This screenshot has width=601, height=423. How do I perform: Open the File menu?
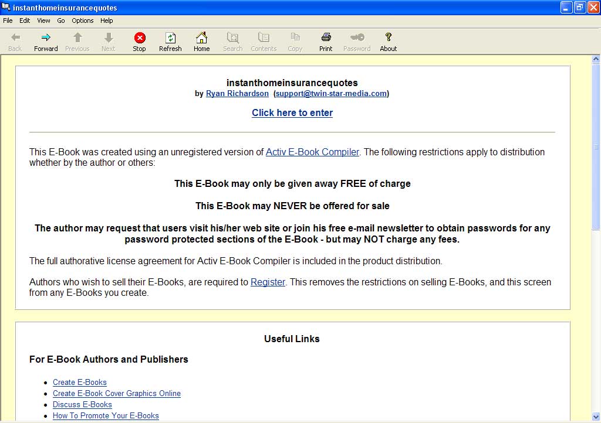click(8, 21)
